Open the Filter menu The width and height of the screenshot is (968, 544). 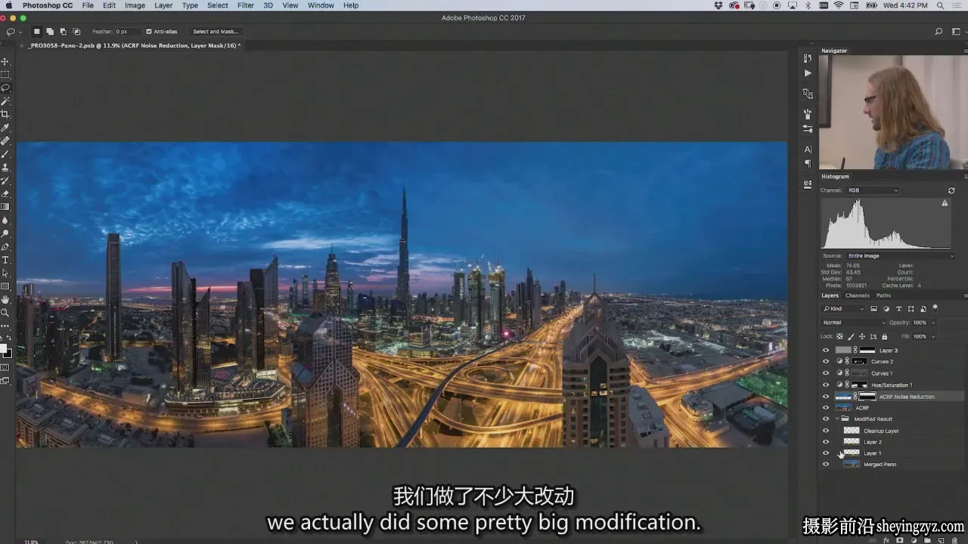pos(246,5)
